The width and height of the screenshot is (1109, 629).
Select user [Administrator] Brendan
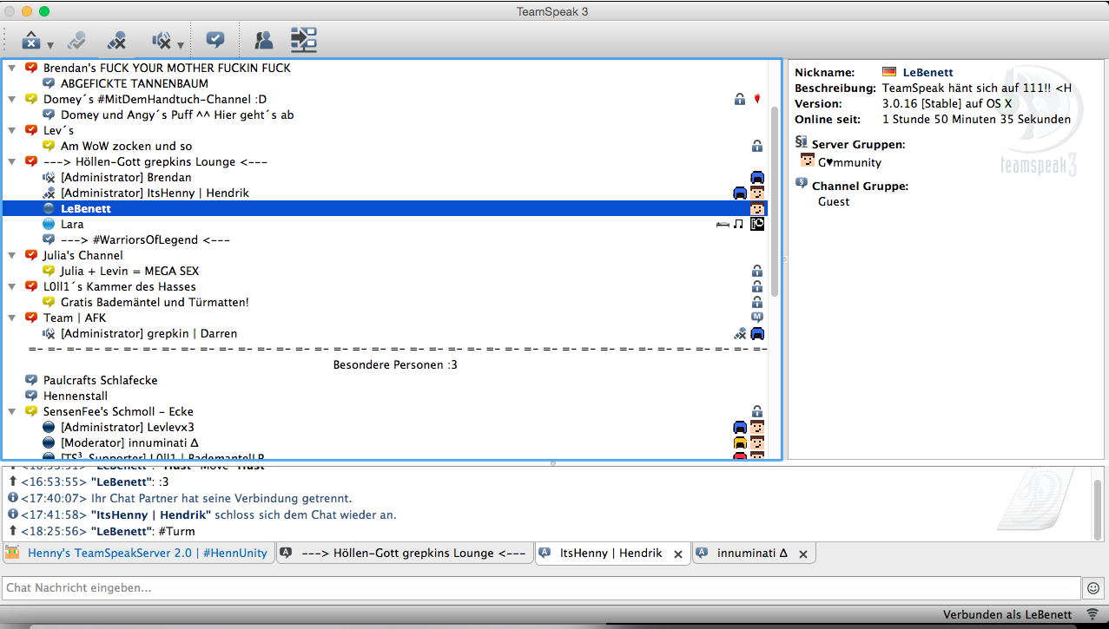126,177
